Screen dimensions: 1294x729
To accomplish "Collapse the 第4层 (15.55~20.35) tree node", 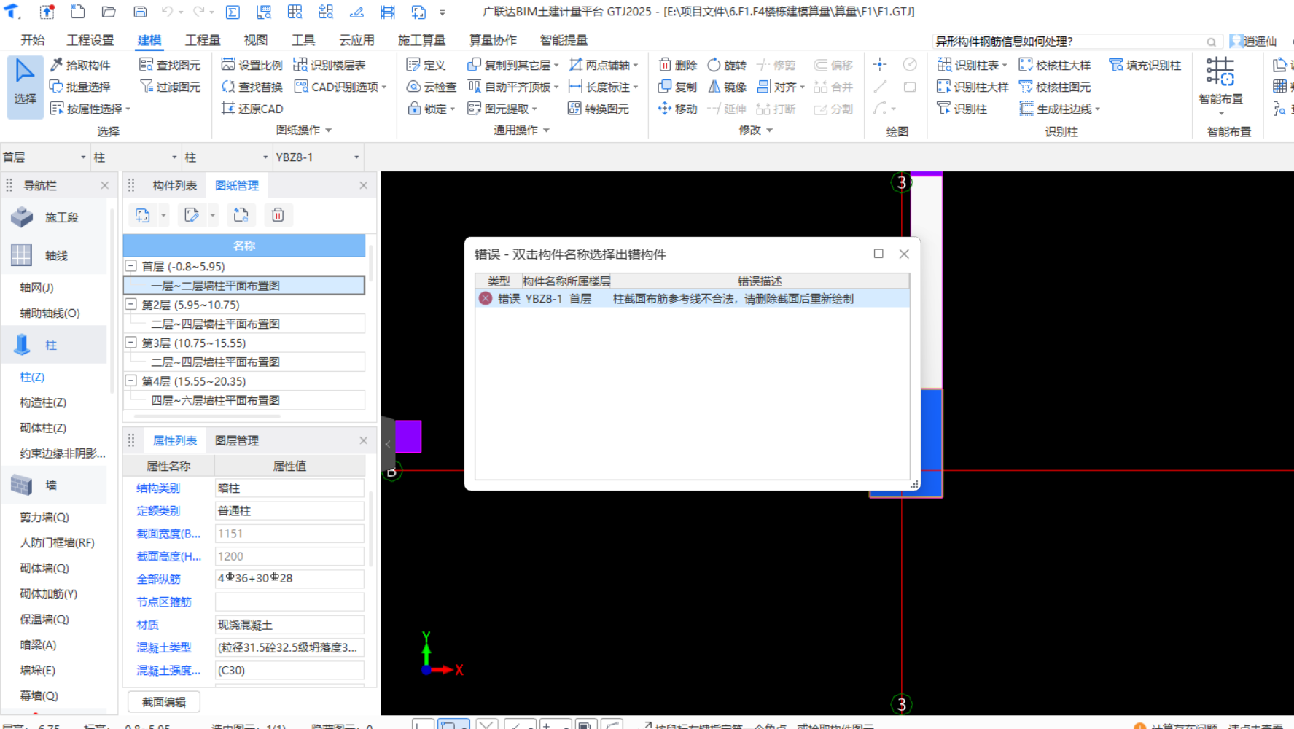I will 131,381.
